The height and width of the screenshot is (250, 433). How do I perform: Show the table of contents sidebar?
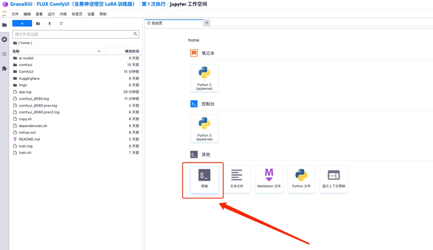(x=4, y=54)
